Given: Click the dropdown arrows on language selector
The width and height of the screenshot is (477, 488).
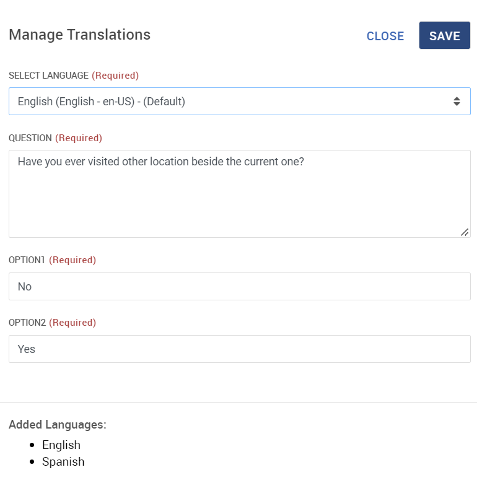Looking at the screenshot, I should pos(457,101).
